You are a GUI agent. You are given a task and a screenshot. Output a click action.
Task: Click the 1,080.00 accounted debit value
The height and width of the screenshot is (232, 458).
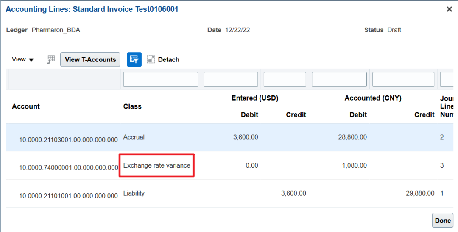(354, 165)
